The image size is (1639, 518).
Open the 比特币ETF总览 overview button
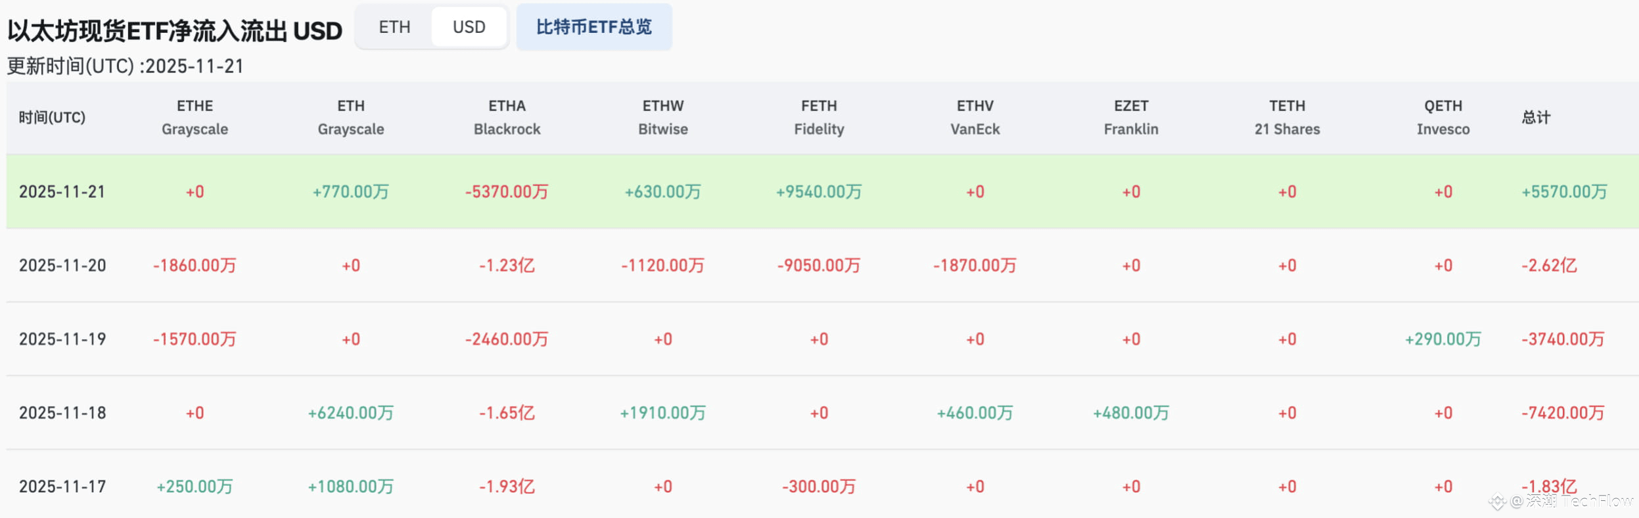coord(593,27)
